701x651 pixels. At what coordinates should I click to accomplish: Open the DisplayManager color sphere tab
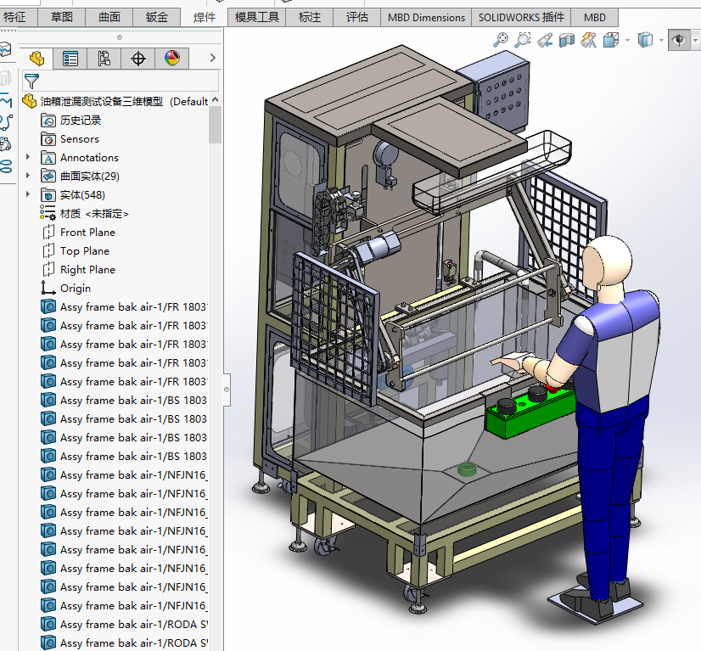tap(172, 59)
